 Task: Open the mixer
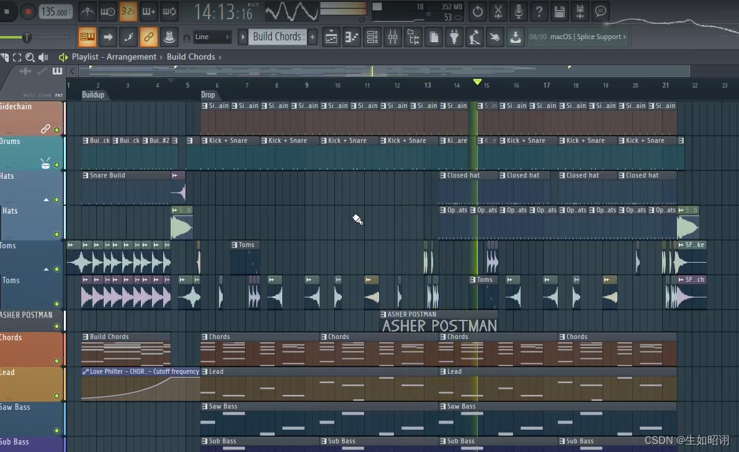[x=393, y=37]
